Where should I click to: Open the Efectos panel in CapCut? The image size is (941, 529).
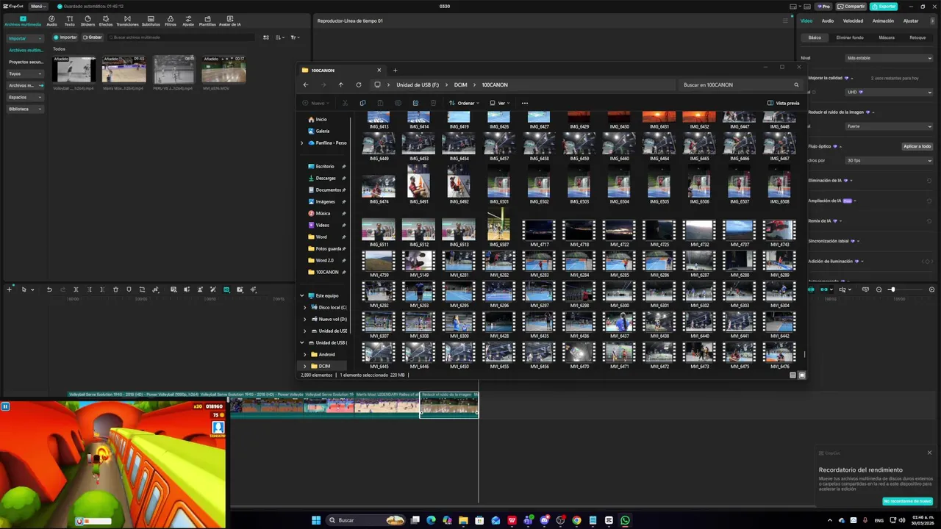click(x=106, y=21)
